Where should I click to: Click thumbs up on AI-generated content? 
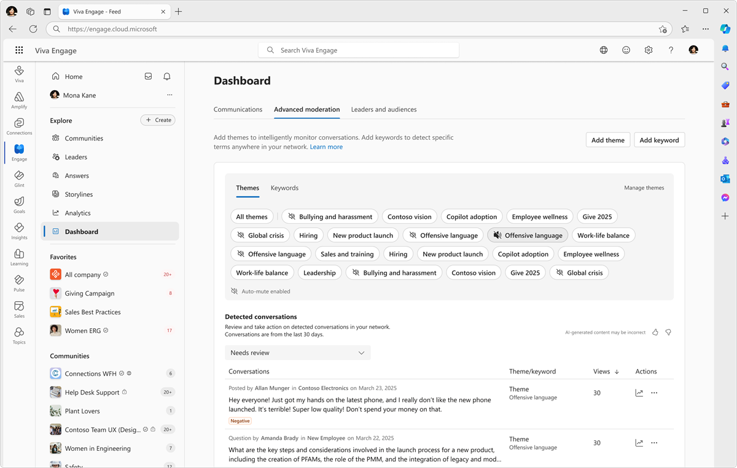click(x=655, y=332)
